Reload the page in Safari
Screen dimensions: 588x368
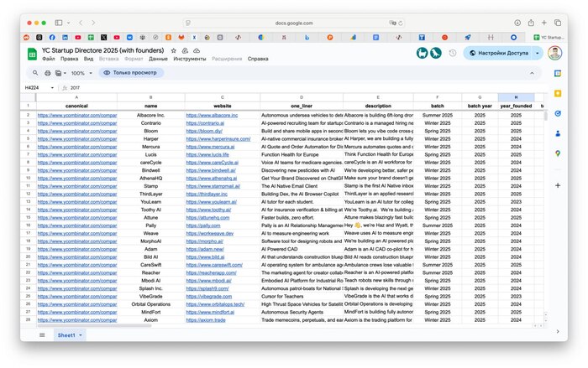(401, 23)
